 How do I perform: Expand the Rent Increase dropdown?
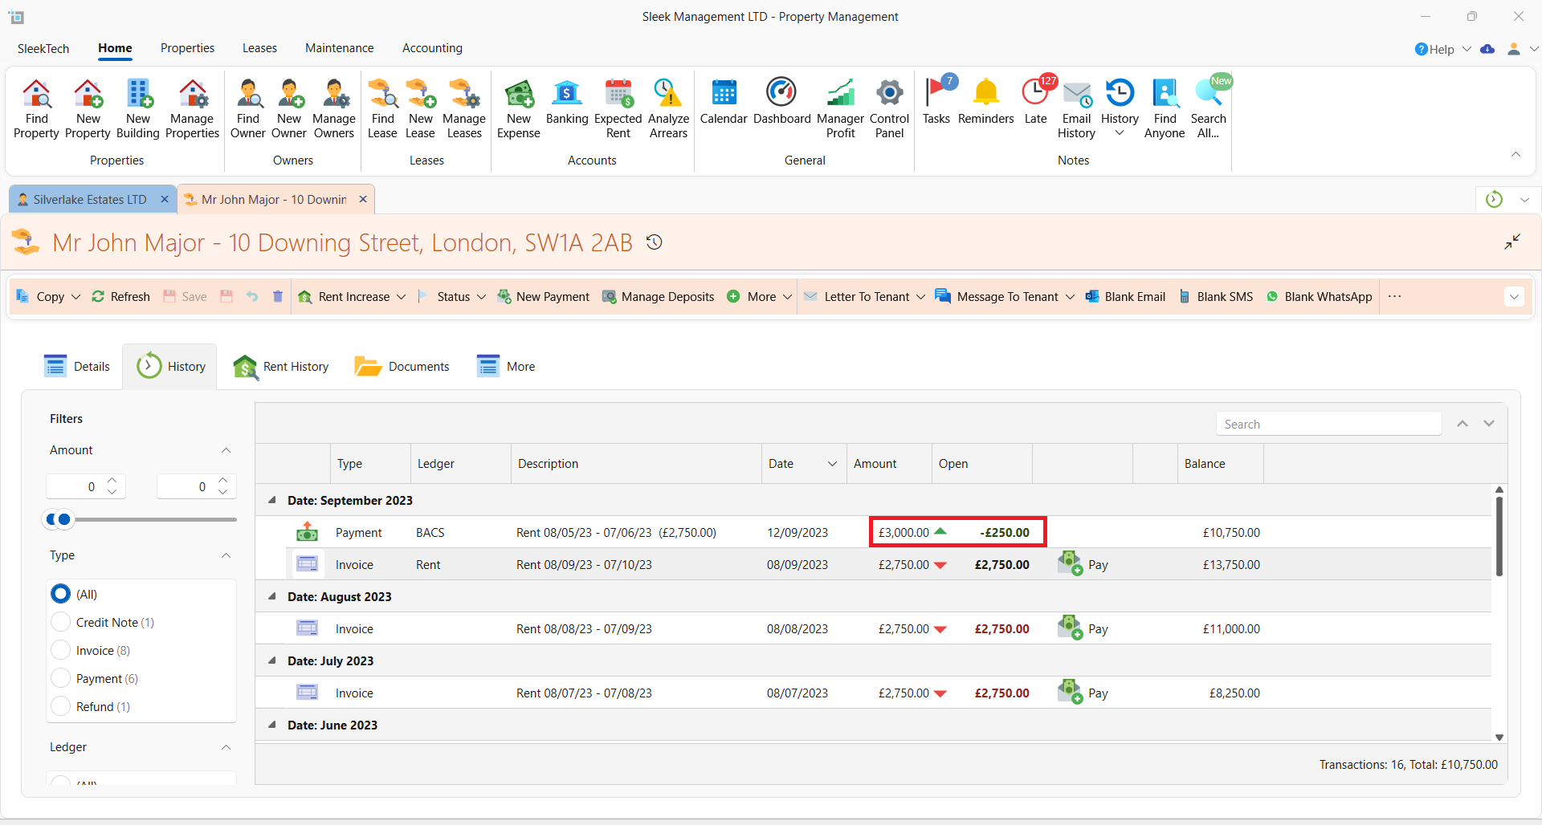(401, 297)
